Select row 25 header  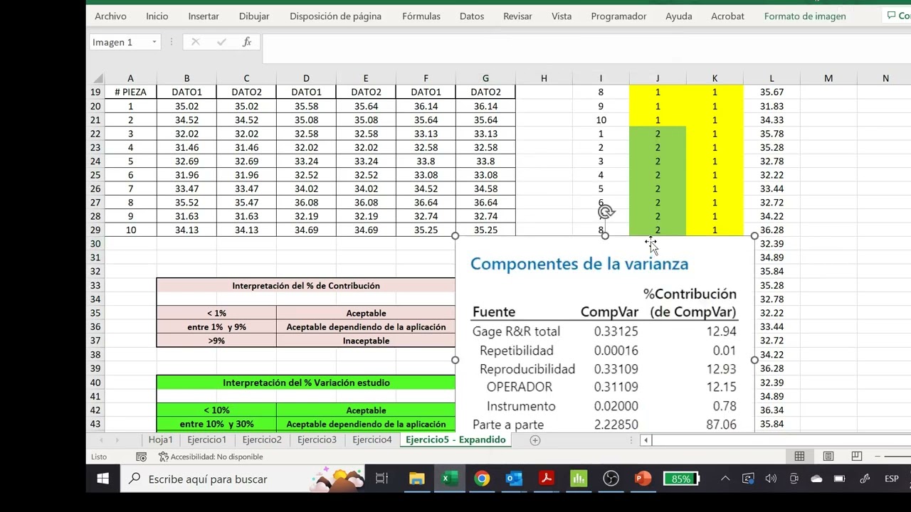(x=95, y=175)
